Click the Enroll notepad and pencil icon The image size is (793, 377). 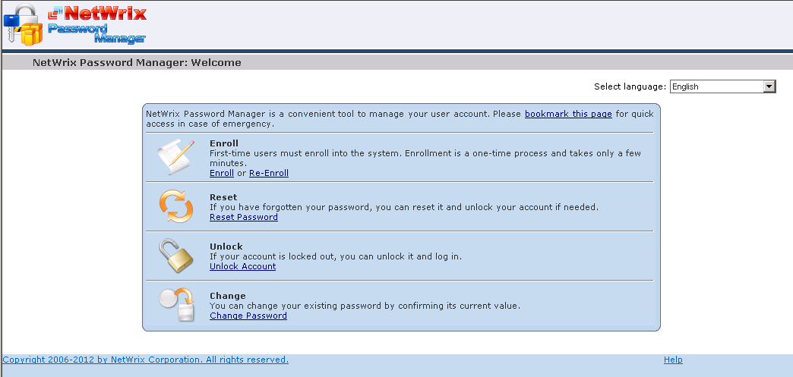pyautogui.click(x=175, y=157)
